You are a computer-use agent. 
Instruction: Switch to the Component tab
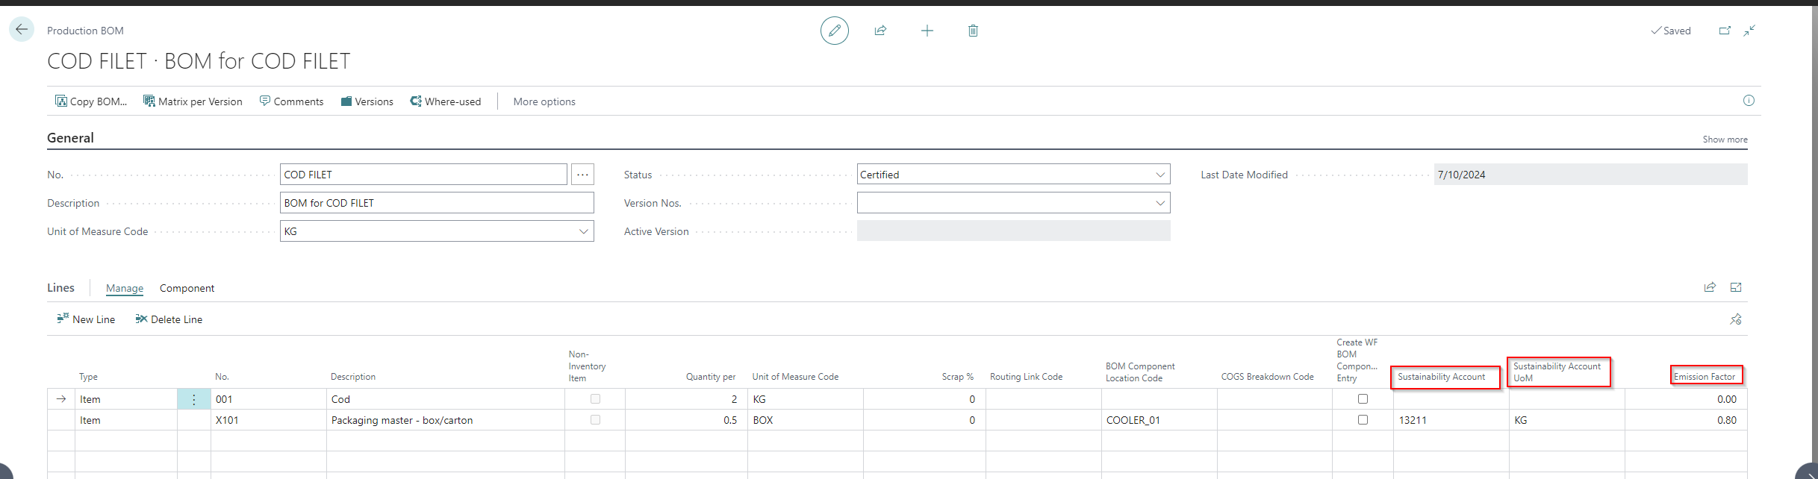click(x=187, y=288)
